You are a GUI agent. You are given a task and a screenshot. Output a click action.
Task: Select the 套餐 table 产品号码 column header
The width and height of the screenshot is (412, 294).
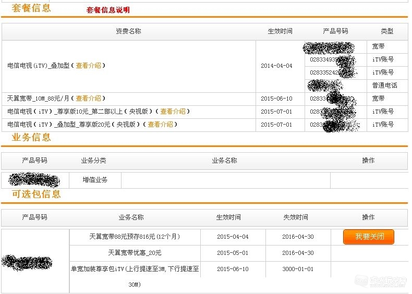coord(335,31)
